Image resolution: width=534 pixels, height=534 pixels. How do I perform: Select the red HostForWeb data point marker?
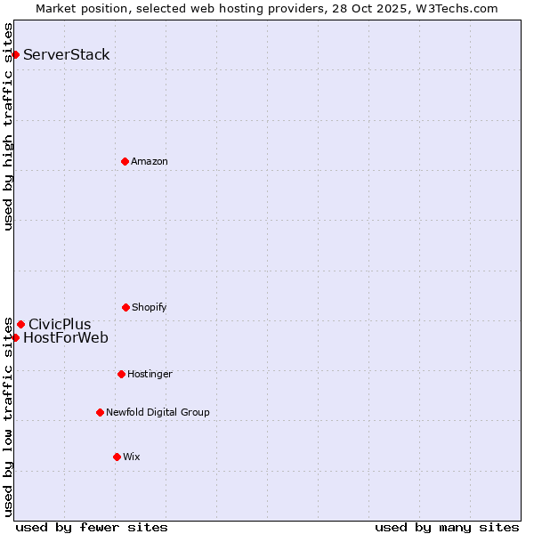click(15, 337)
